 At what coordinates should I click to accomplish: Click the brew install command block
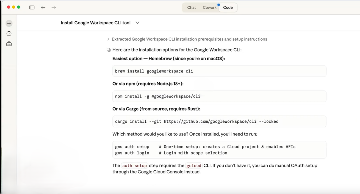[219, 71]
